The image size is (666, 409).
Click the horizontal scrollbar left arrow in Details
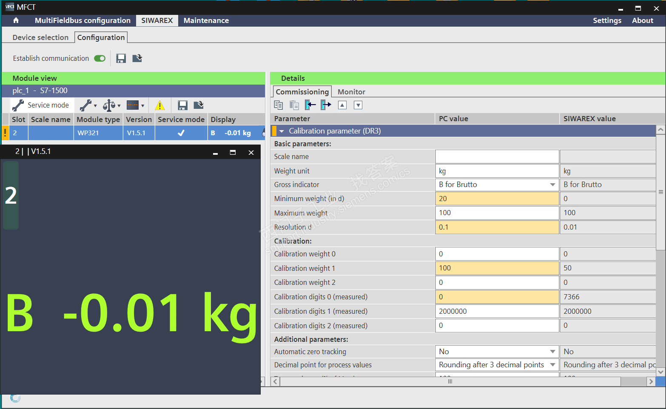275,381
